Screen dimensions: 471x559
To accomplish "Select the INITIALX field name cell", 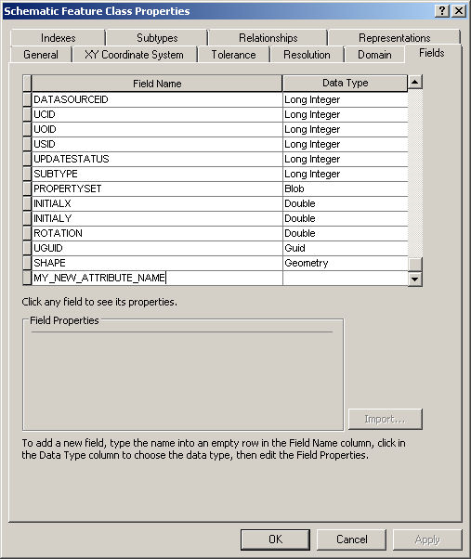I will (157, 203).
